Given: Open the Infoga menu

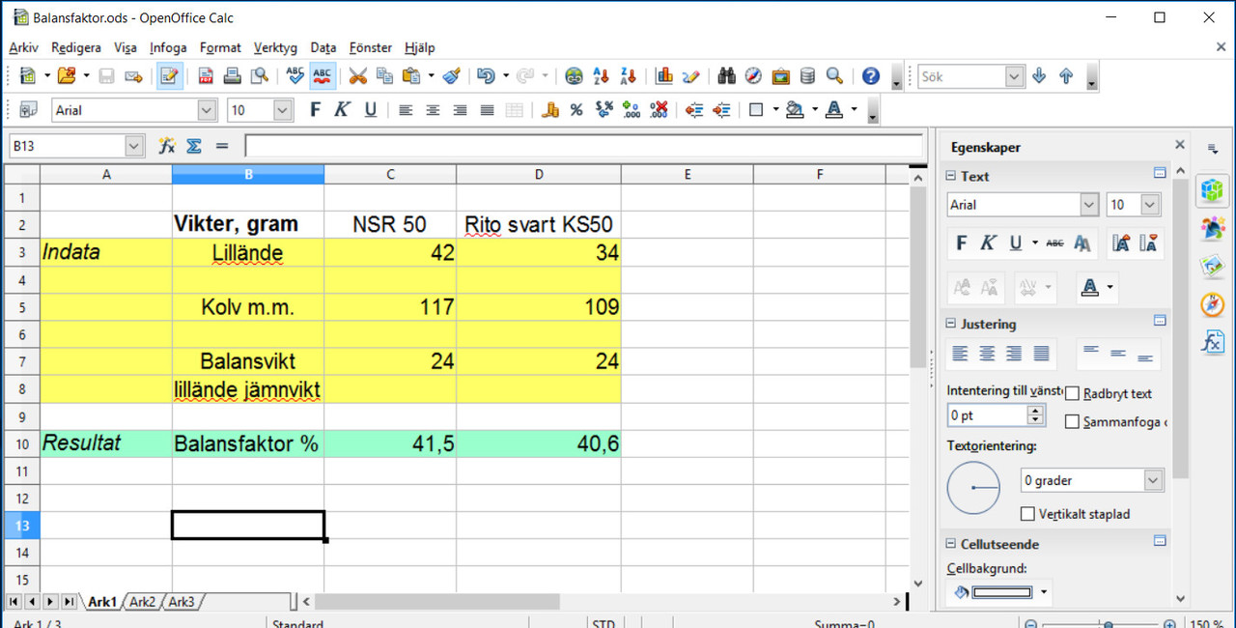Looking at the screenshot, I should click(168, 47).
